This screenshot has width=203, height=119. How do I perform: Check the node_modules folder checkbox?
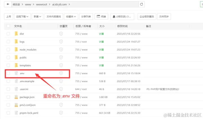[8, 50]
